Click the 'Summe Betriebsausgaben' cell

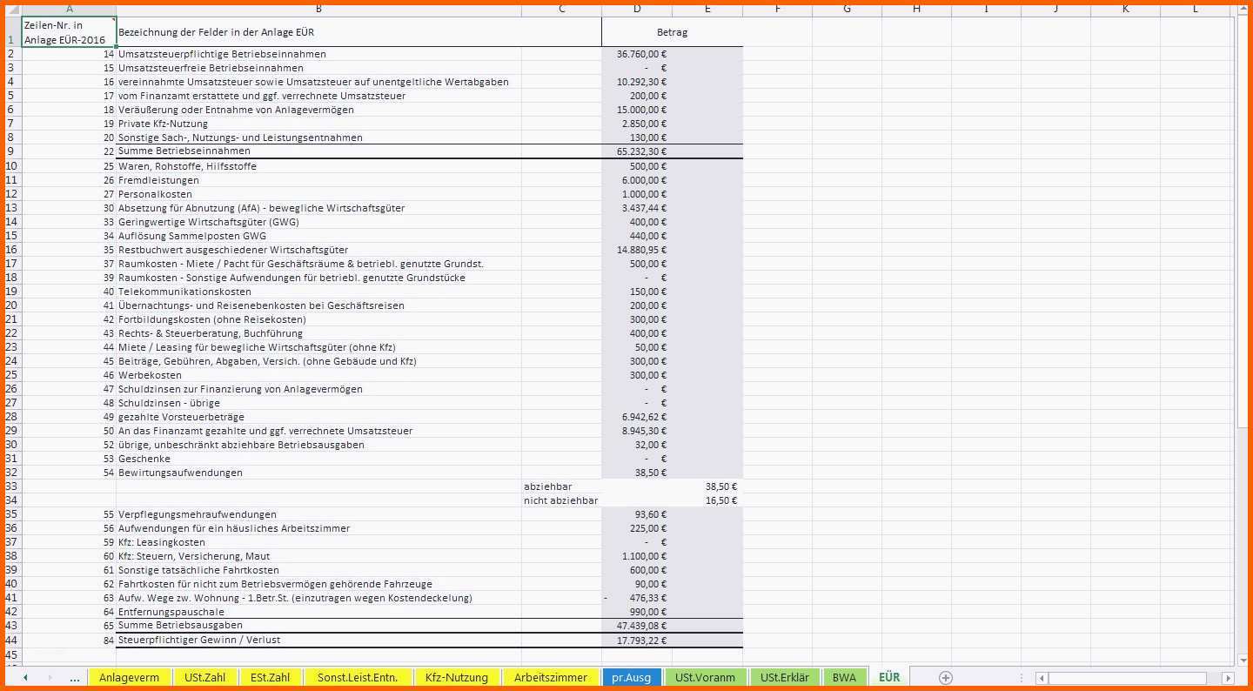tap(318, 626)
